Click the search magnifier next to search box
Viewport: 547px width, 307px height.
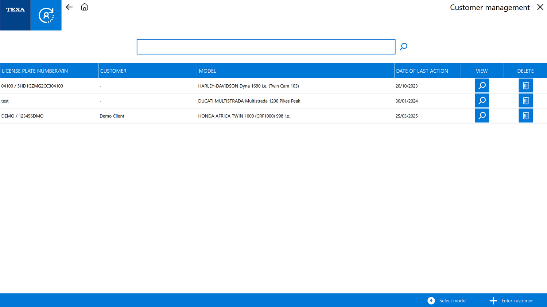tap(403, 47)
